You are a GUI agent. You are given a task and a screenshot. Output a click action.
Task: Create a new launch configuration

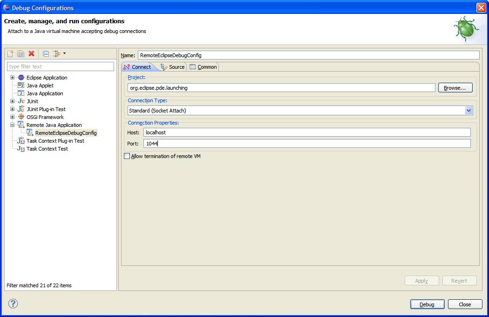point(10,53)
